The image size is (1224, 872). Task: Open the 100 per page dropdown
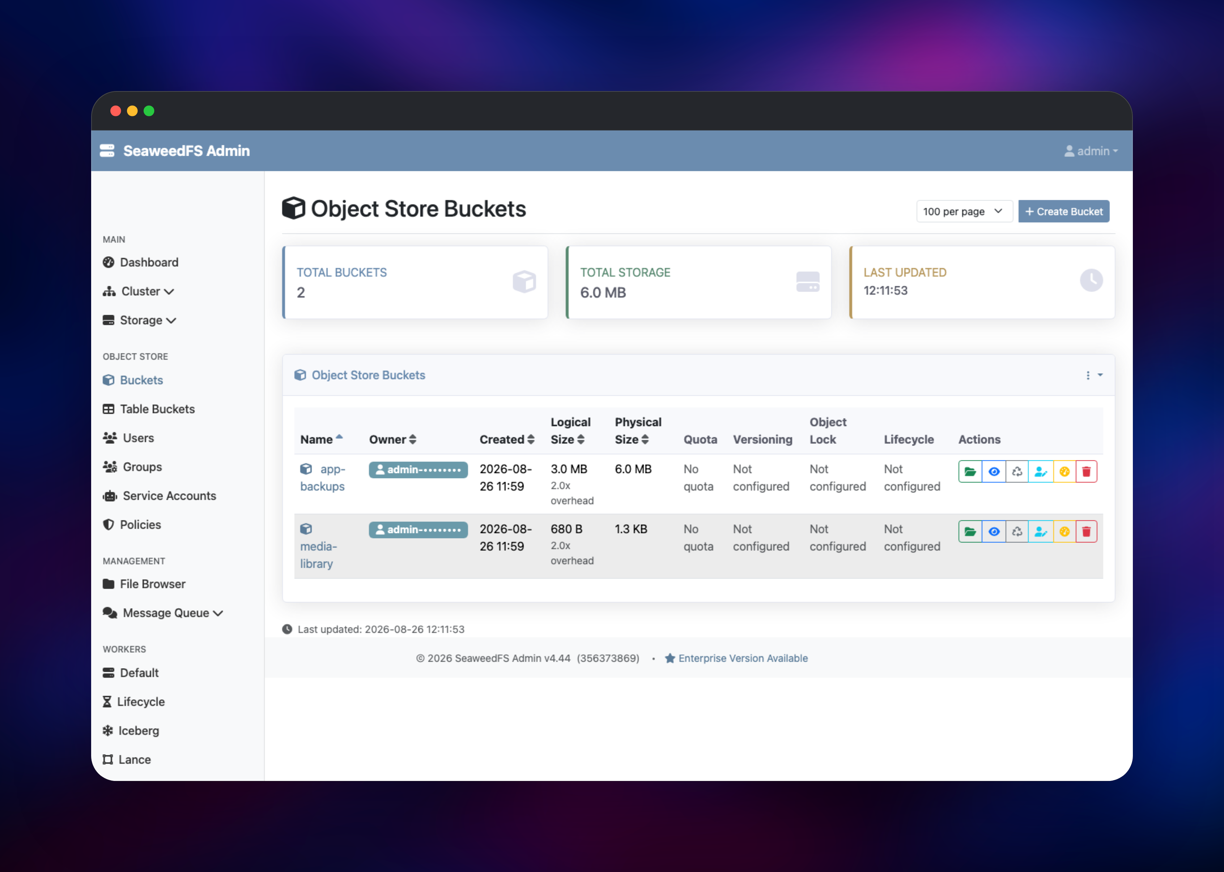coord(964,211)
